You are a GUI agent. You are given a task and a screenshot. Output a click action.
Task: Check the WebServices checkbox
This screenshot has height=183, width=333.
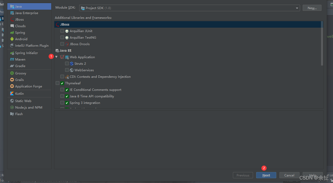pyautogui.click(x=67, y=70)
